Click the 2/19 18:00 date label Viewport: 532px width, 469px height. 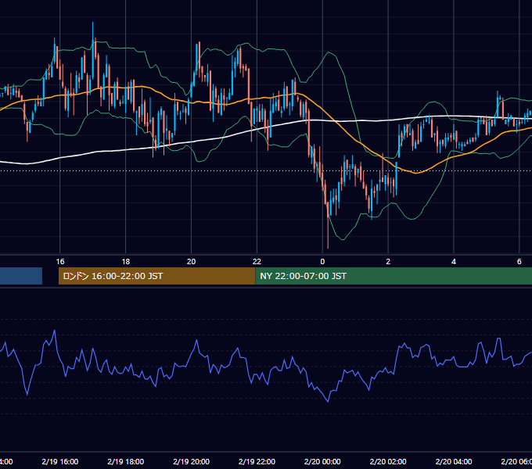[126, 461]
